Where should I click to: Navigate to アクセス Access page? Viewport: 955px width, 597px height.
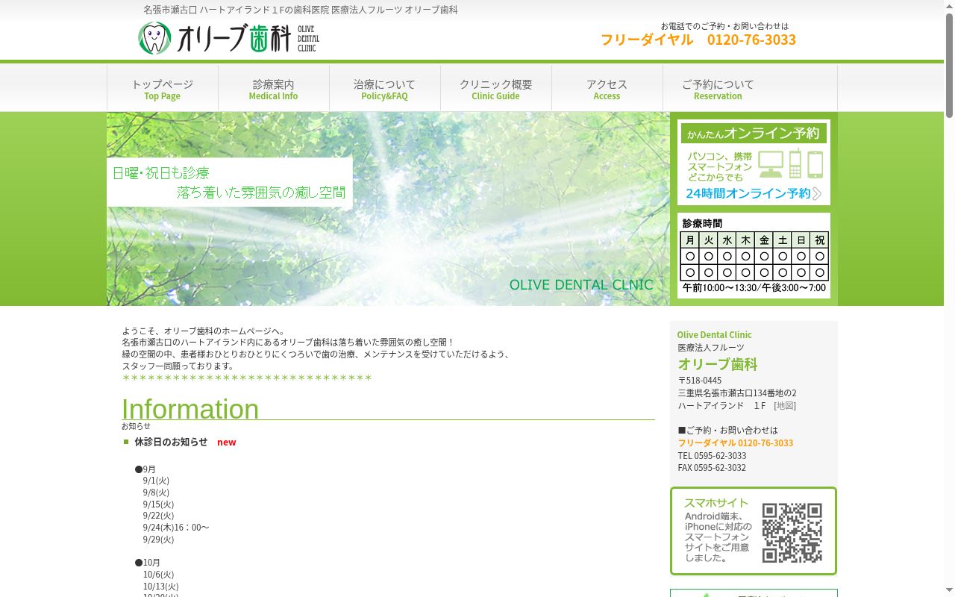tap(607, 88)
